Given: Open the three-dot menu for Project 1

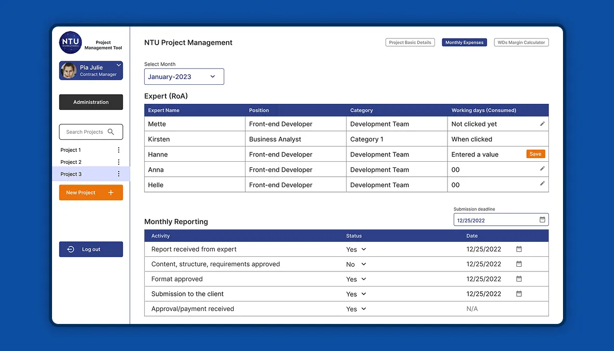Looking at the screenshot, I should click(119, 150).
